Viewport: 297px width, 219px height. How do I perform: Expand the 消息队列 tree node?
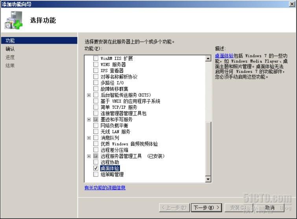coord(89,138)
